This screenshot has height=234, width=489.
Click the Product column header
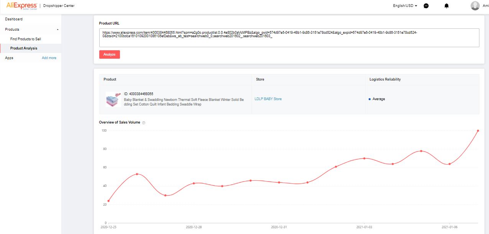(x=110, y=79)
